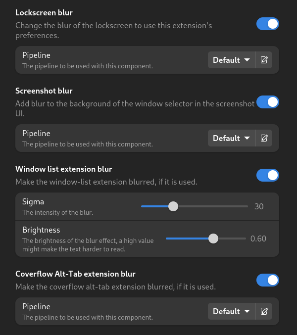
Task: Click the Sigma slider handle
Action: [173, 206]
